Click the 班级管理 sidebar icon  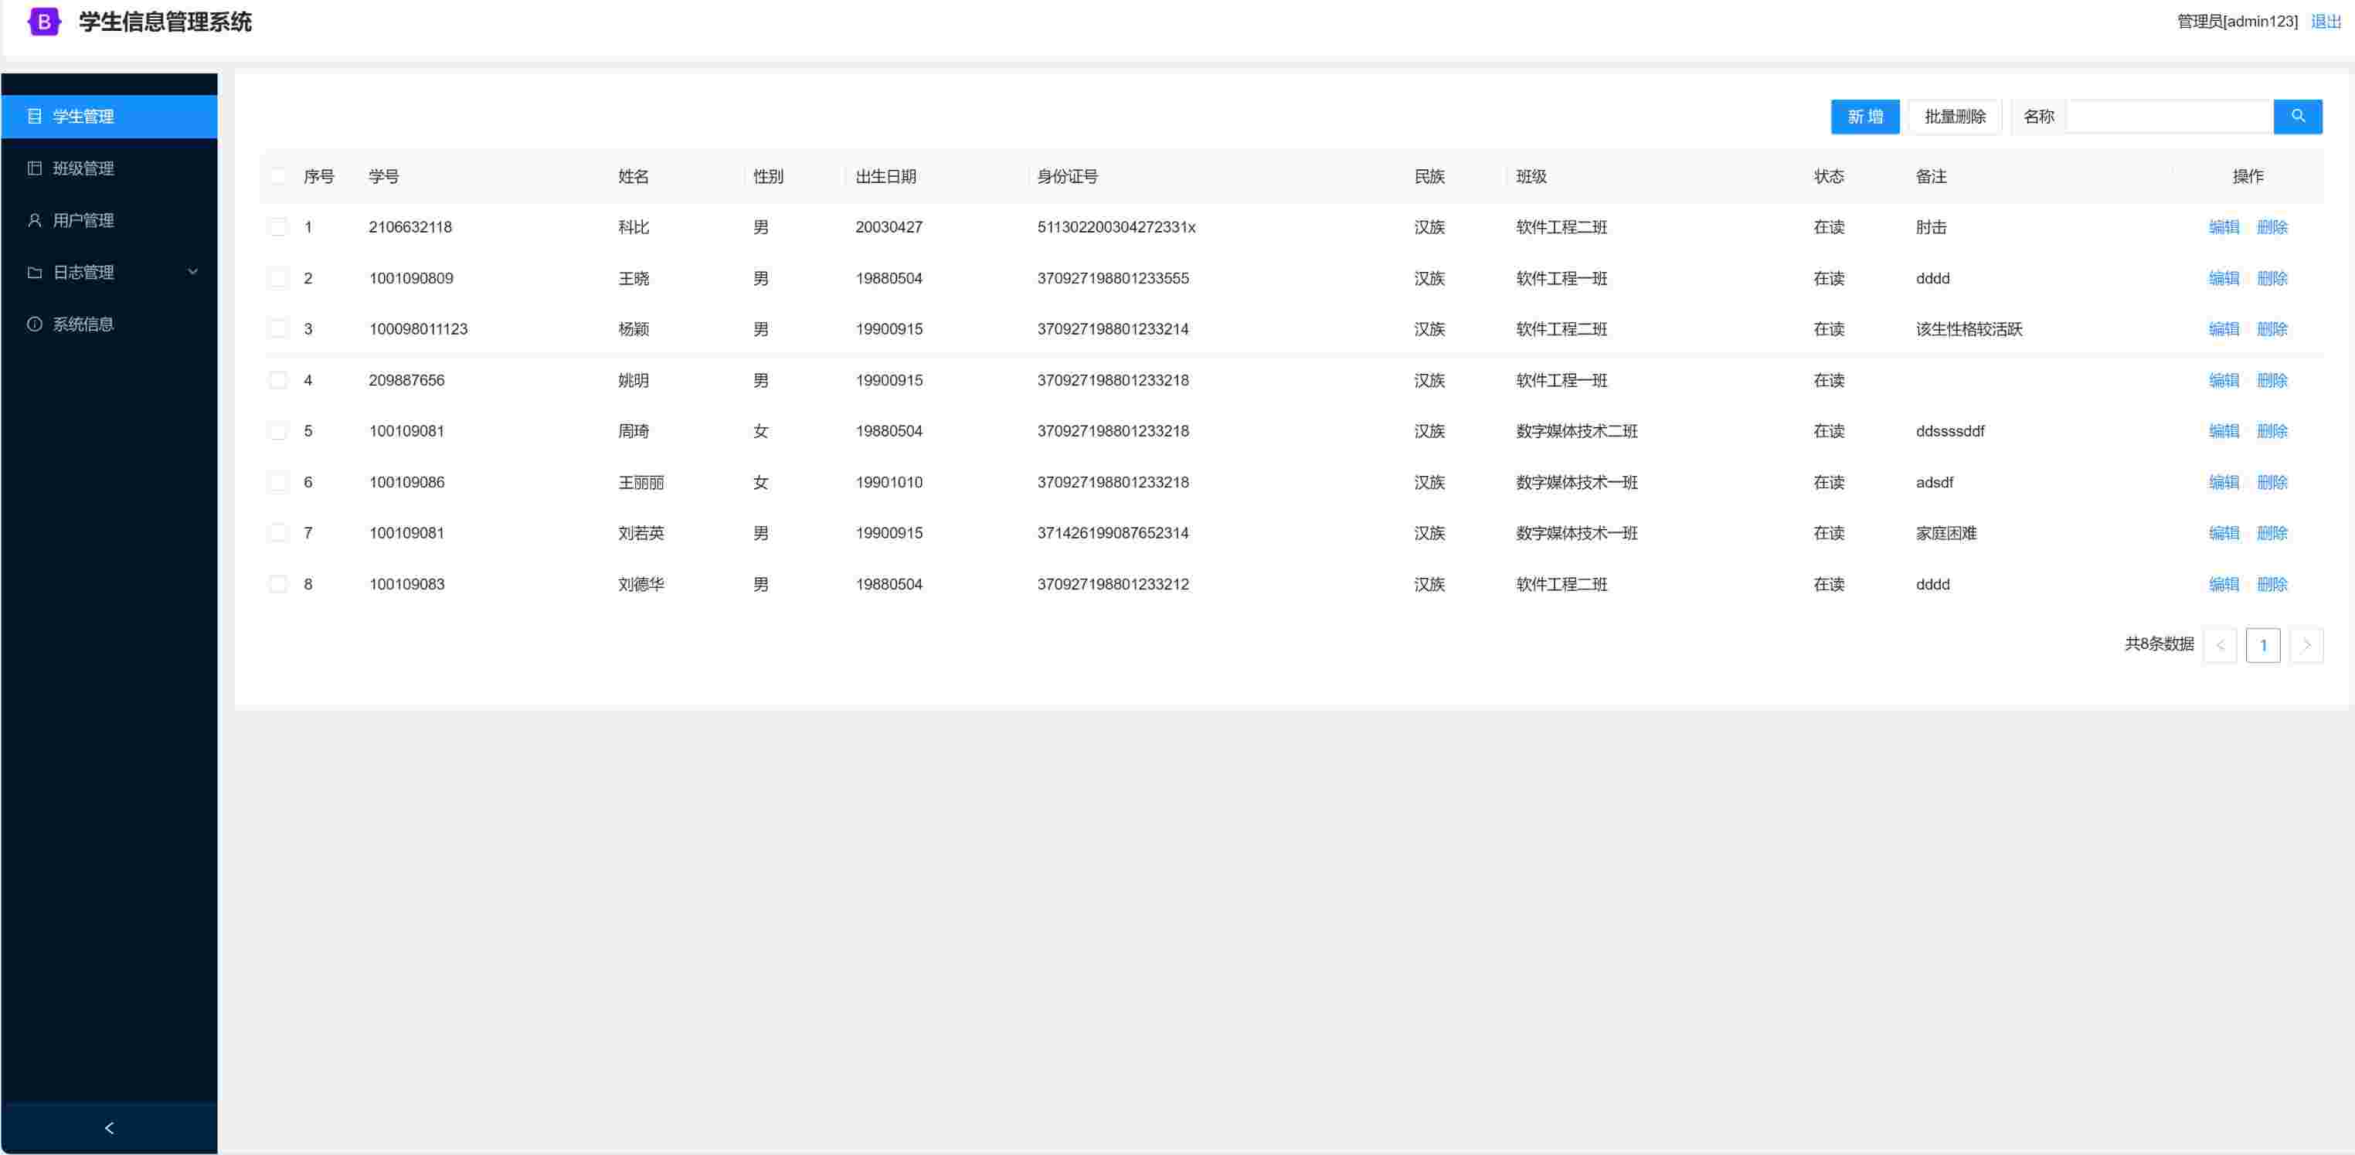(x=35, y=168)
